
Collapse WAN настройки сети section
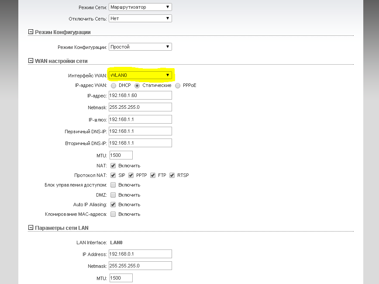[31, 61]
